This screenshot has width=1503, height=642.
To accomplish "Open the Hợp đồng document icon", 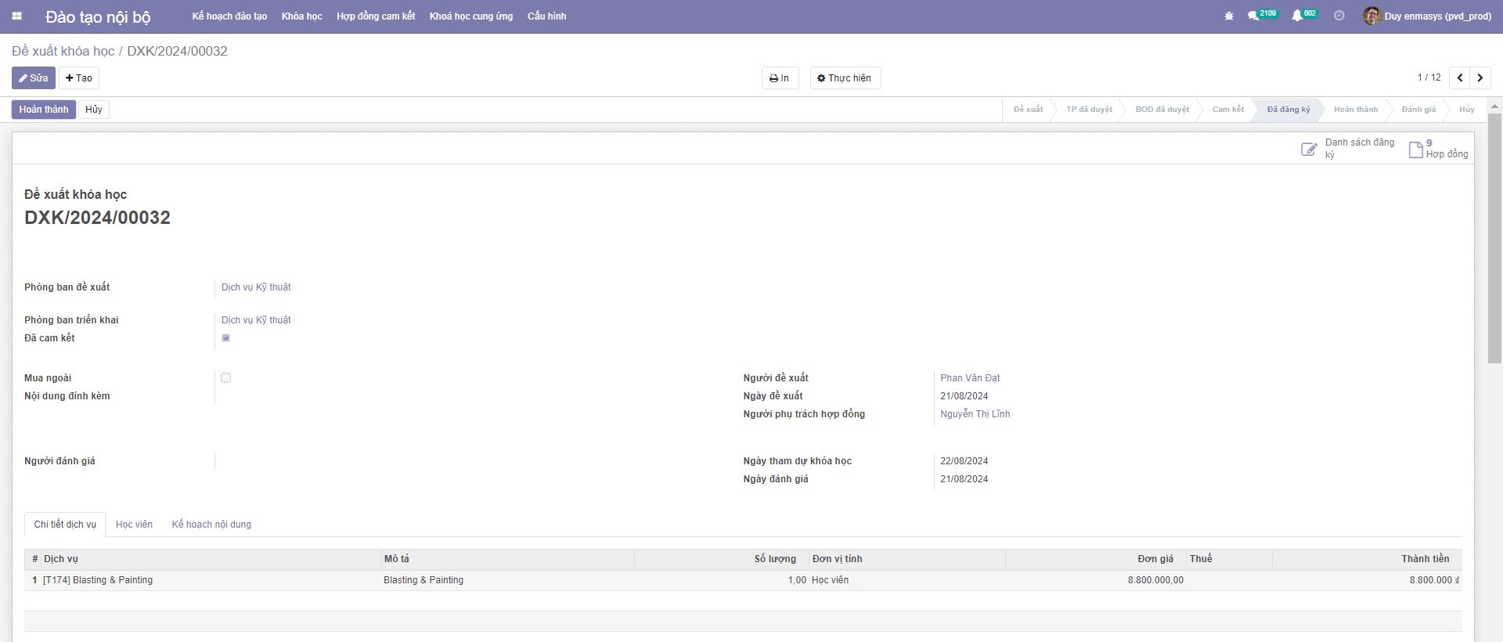I will coord(1415,149).
